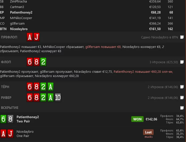Viewport: 186px width, 142px height.
Task: Click the note icon on the Flop row
Action: click(182, 62)
